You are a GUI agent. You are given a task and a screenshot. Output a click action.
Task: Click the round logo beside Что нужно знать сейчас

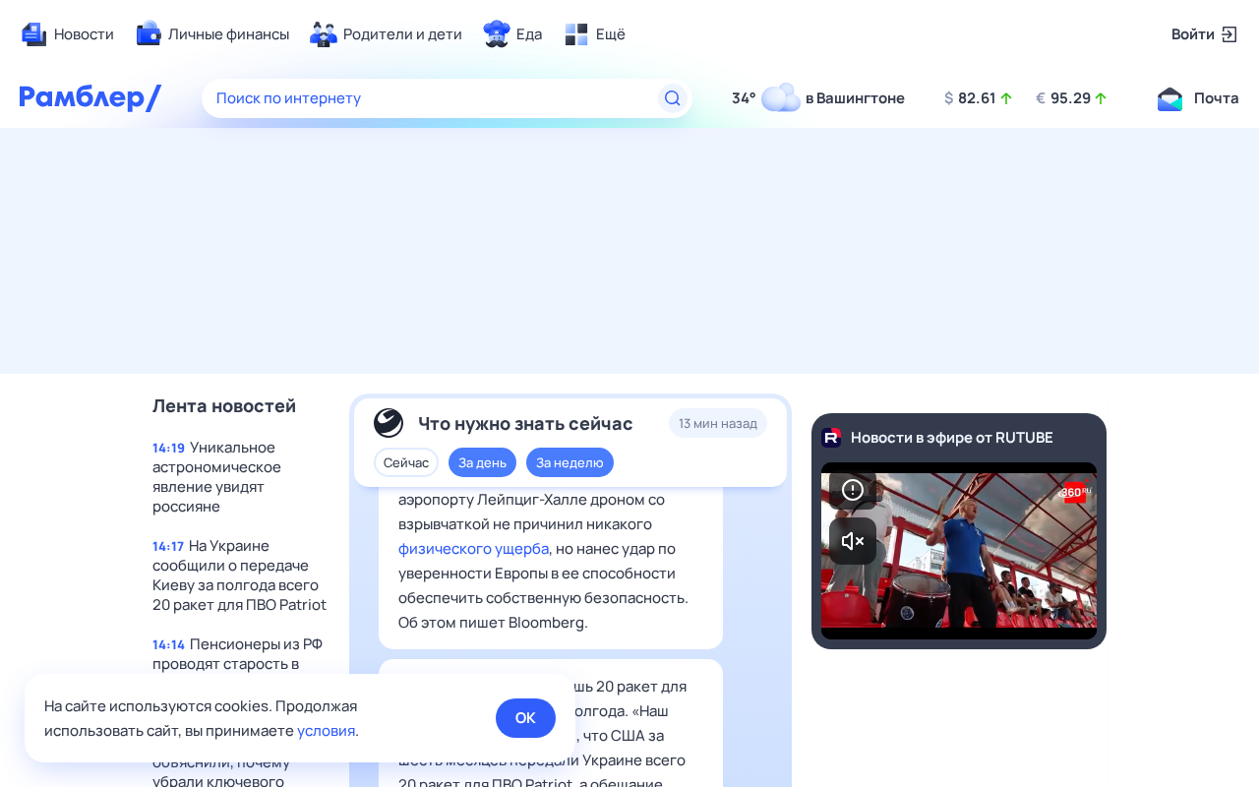click(x=389, y=423)
